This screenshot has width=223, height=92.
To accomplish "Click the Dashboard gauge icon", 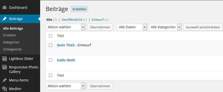I will click(x=5, y=8).
